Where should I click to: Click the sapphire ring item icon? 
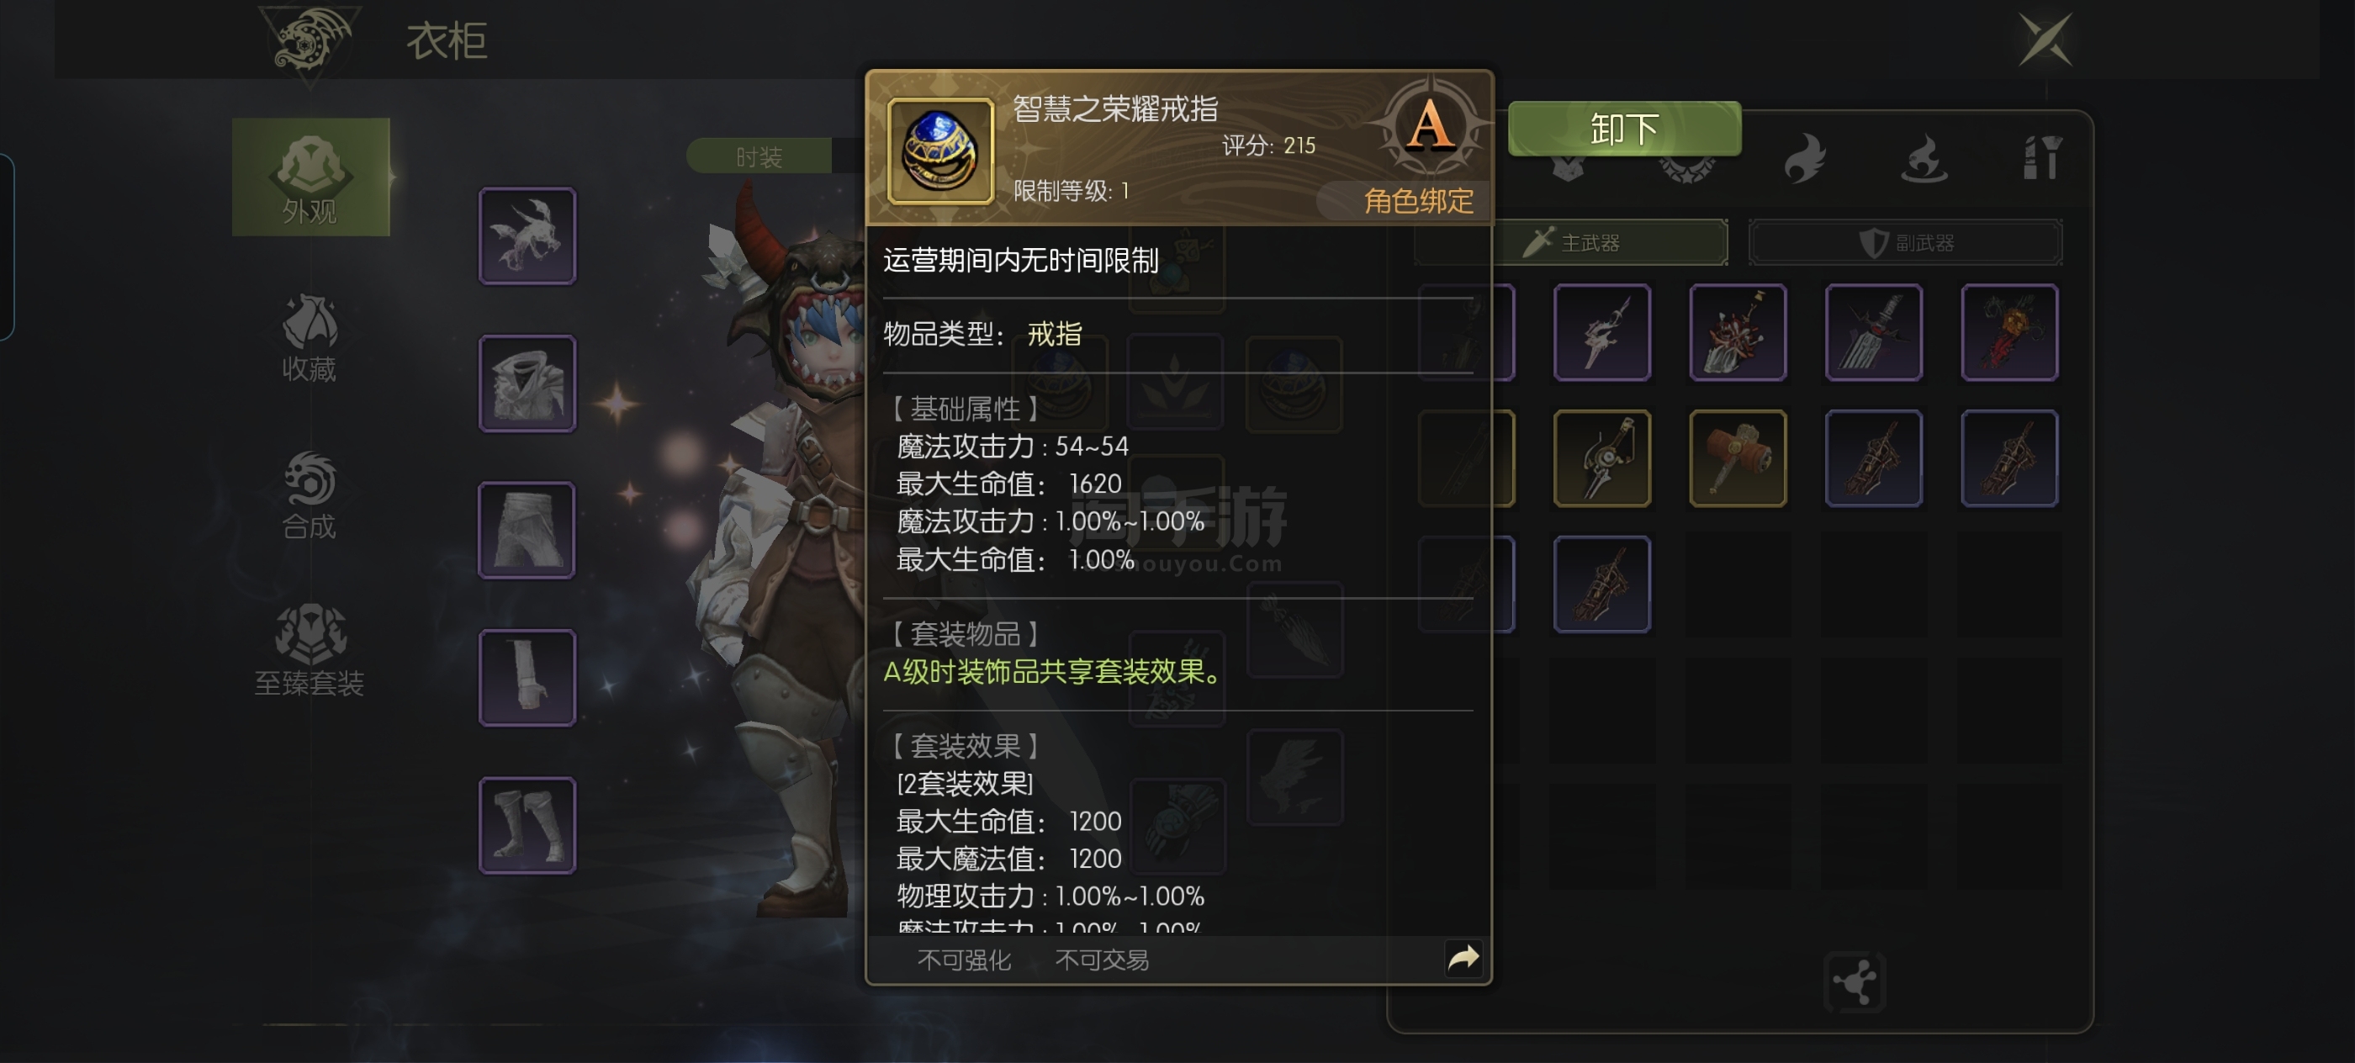(940, 151)
